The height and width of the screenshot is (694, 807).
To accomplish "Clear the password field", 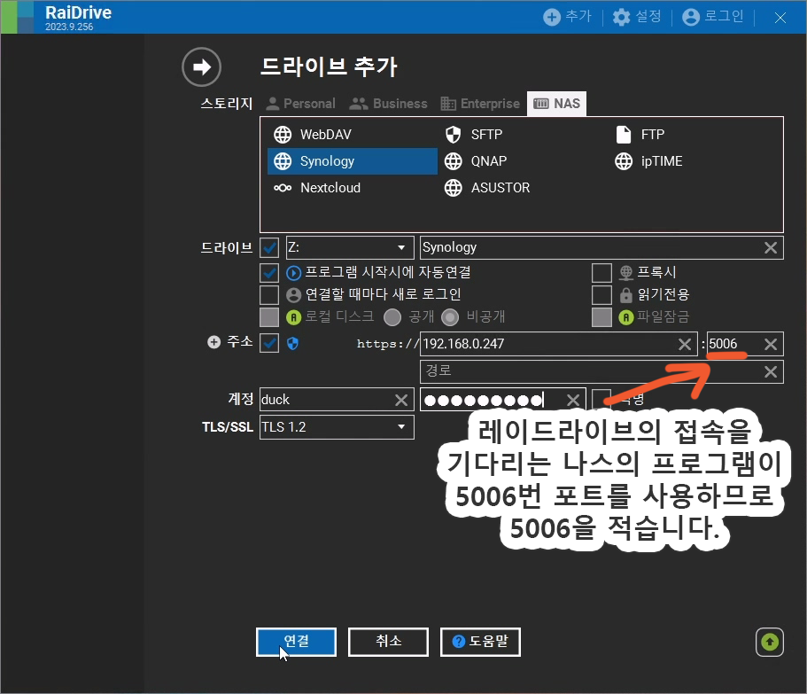I will click(x=573, y=400).
